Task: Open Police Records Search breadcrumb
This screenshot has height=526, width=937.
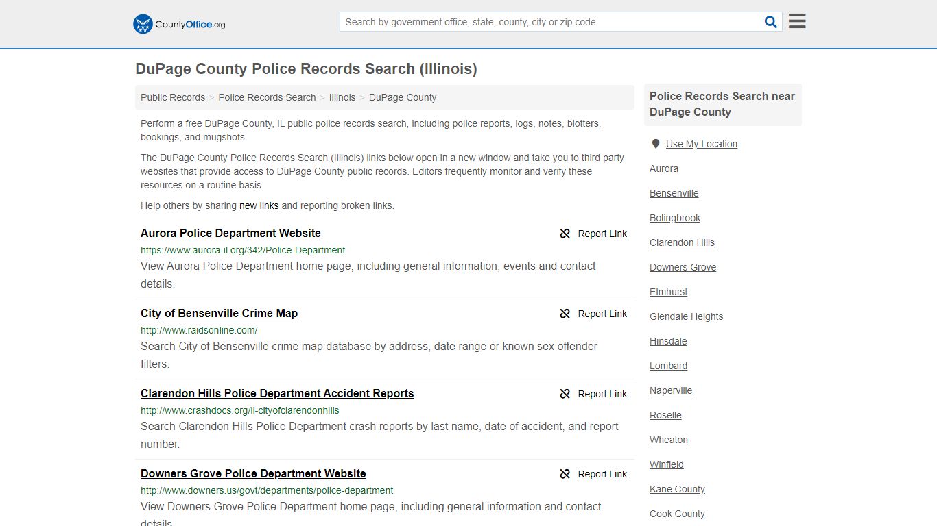Action: point(267,97)
